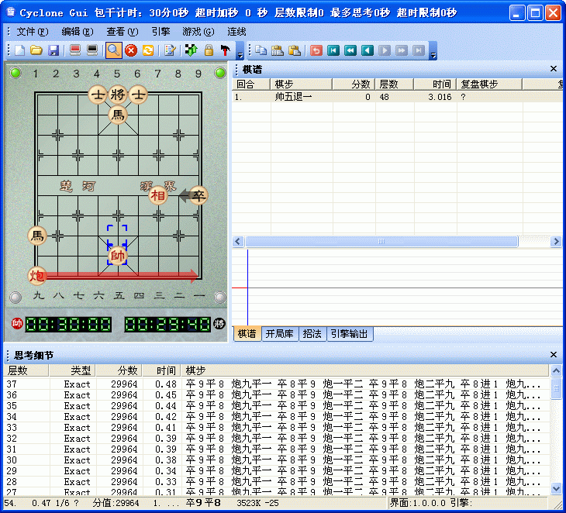Click the orange refresh arrows icon
Image resolution: width=566 pixels, height=513 pixels.
[x=148, y=50]
